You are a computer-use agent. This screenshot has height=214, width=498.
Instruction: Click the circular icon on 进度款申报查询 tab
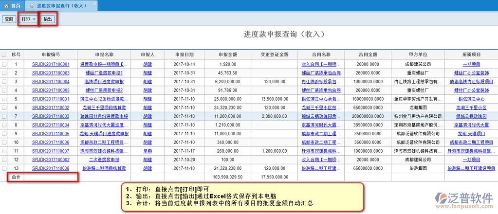pyautogui.click(x=32, y=6)
